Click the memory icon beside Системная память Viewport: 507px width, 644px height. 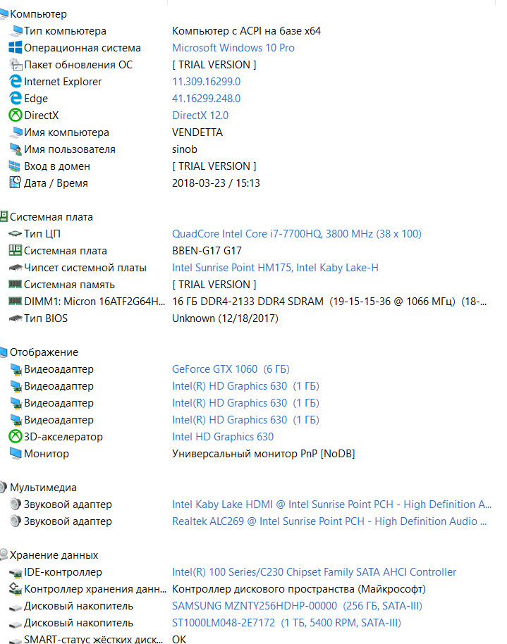[x=16, y=284]
